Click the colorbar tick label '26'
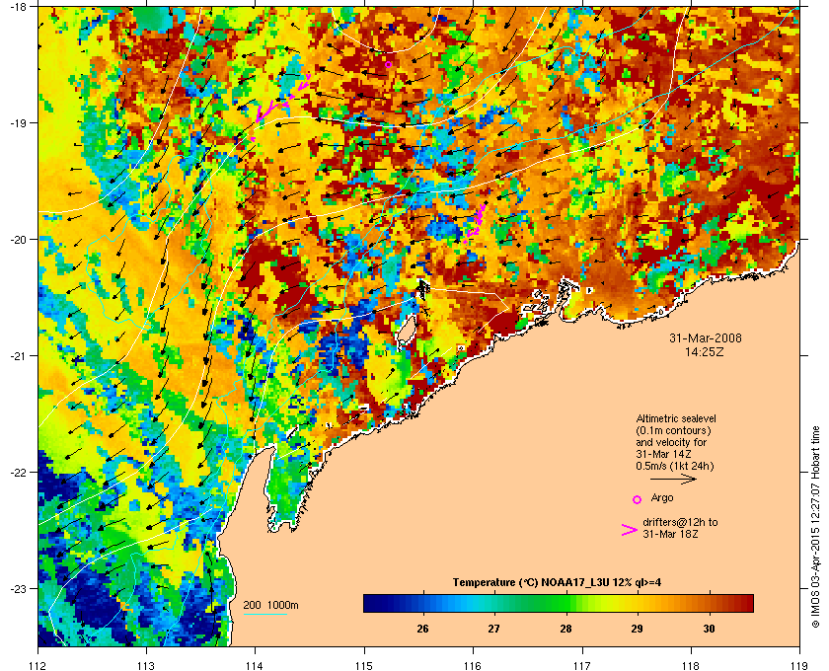 pyautogui.click(x=422, y=629)
